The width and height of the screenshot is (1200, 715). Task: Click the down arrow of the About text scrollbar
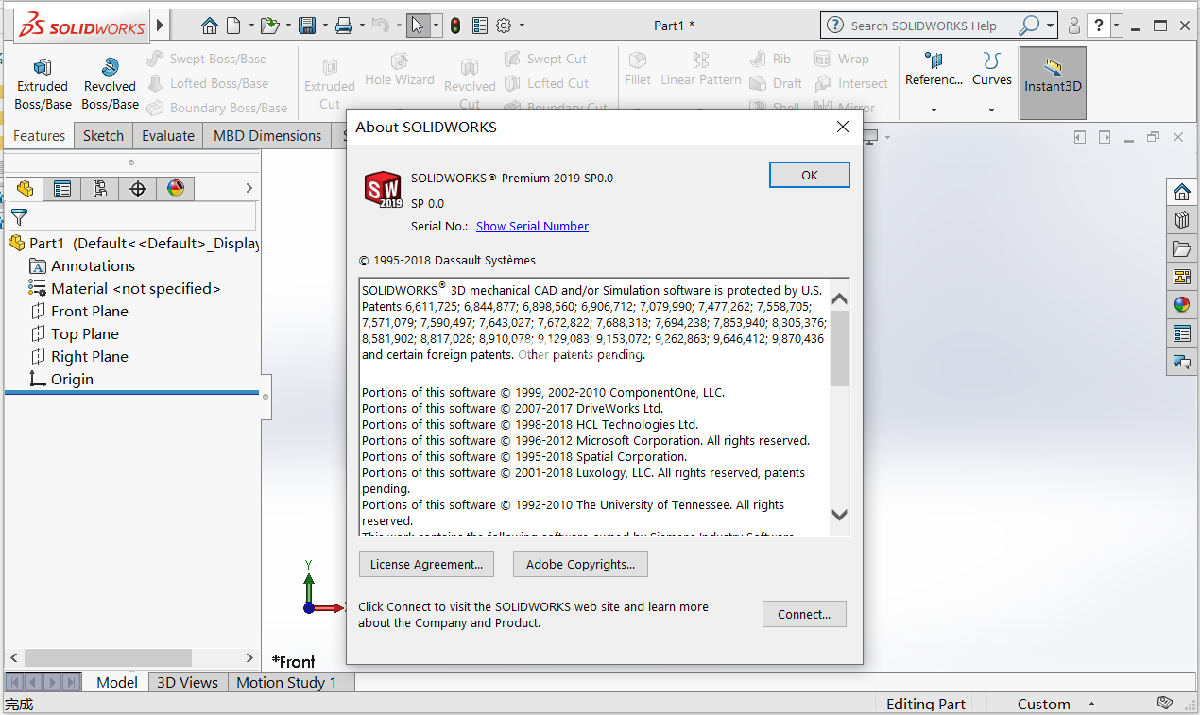pyautogui.click(x=839, y=515)
